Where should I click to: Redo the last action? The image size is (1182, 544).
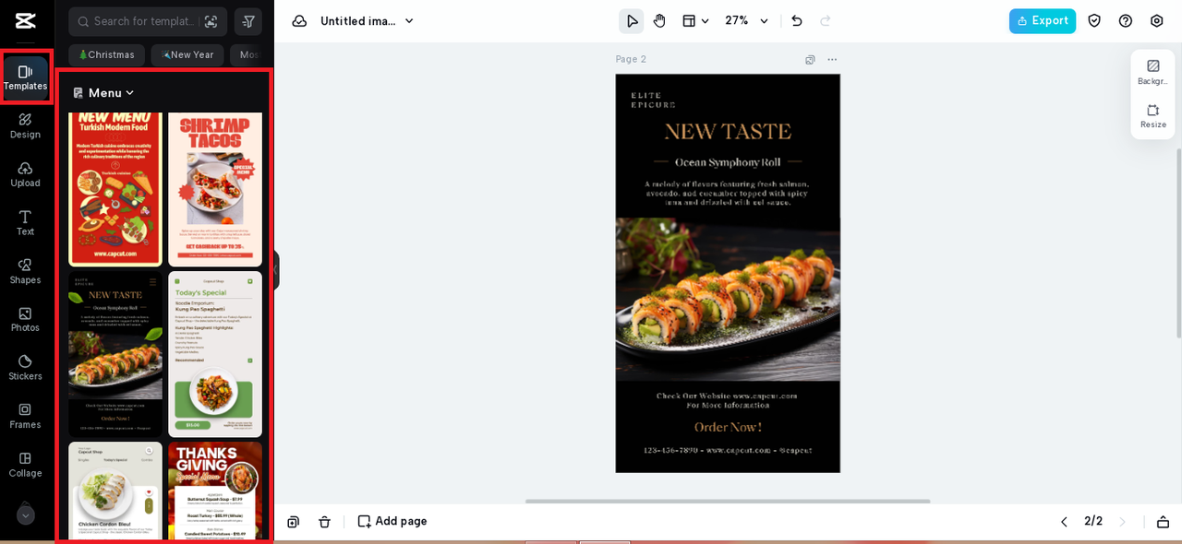pos(826,21)
